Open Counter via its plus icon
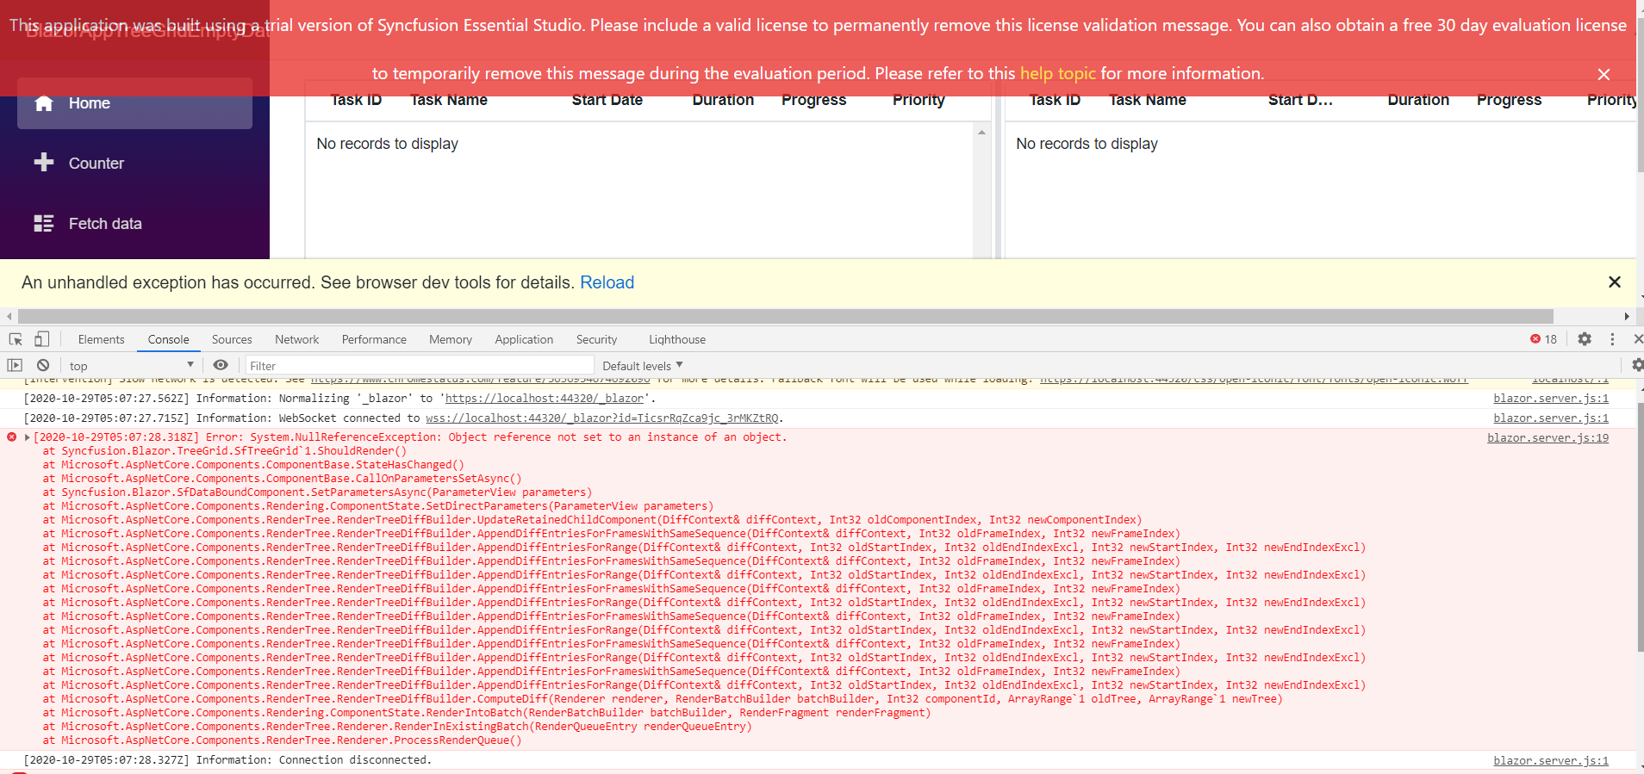1644x774 pixels. pyautogui.click(x=44, y=163)
